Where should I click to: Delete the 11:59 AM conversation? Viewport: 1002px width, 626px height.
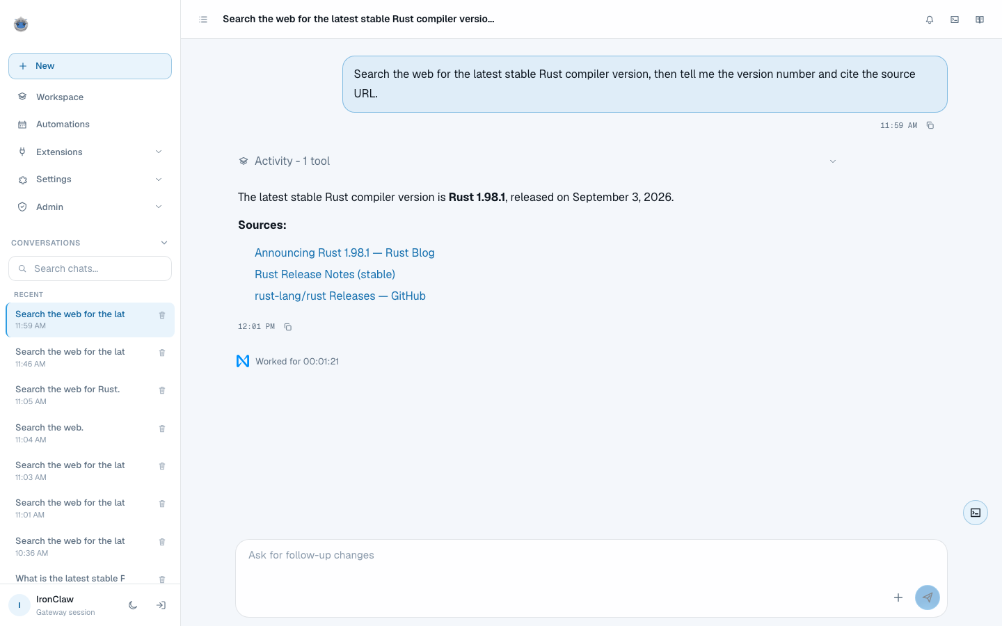162,315
